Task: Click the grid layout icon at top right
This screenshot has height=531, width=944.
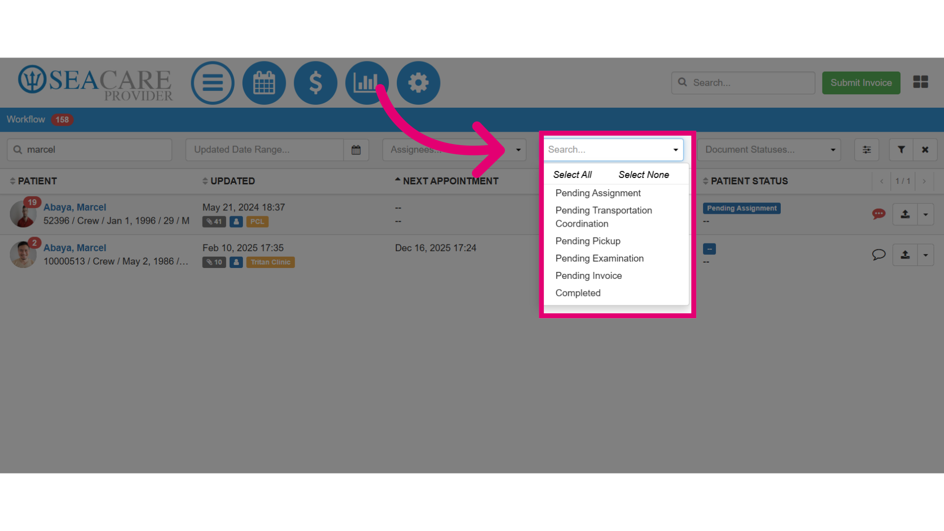Action: point(920,82)
